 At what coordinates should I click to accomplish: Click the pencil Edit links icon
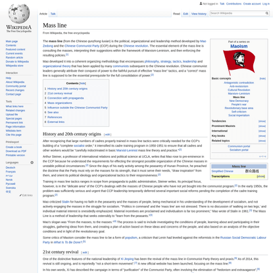(x=20, y=195)
